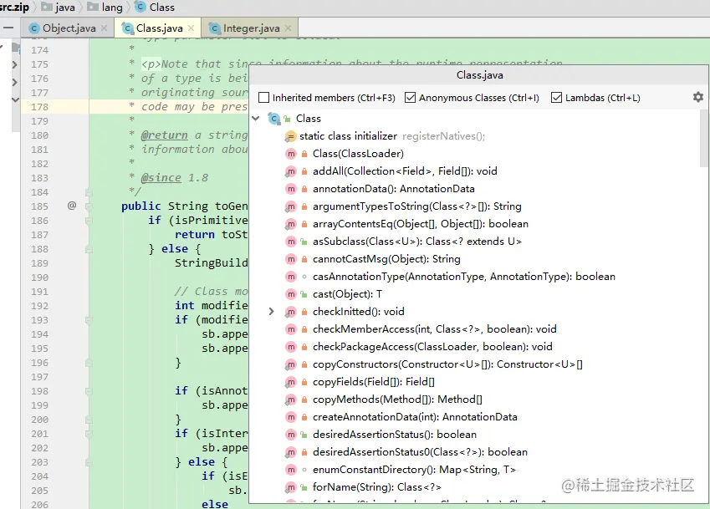Click method icon of Class(ClassLoader)

click(291, 154)
